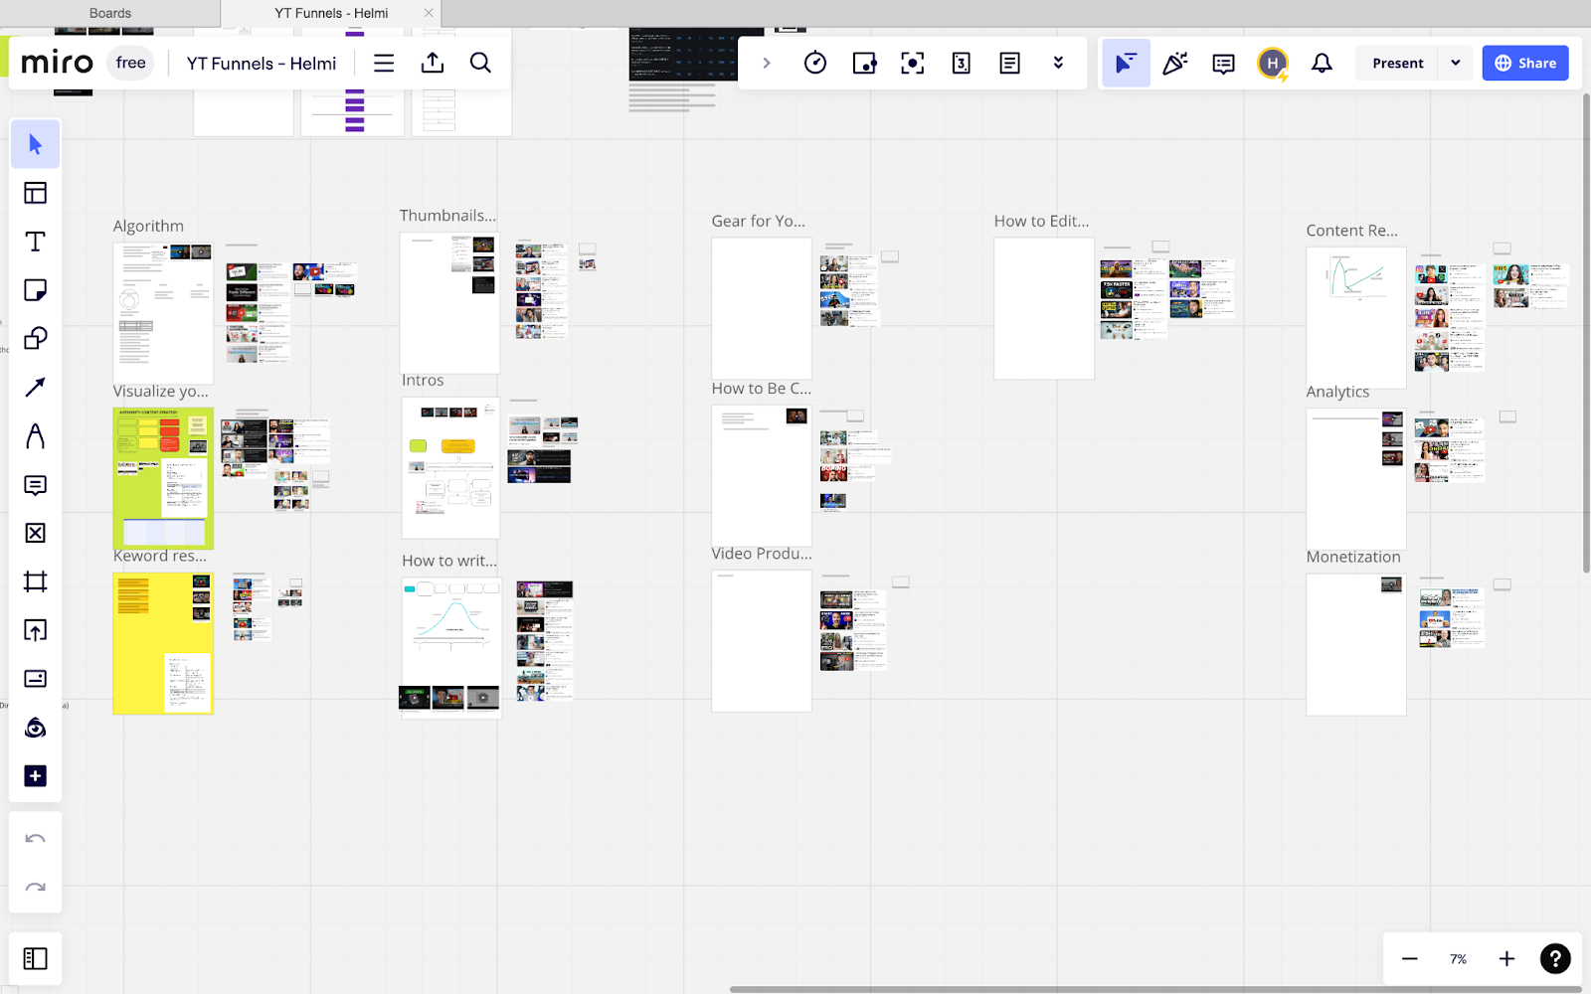Select the Pen drawing tool
Viewport: 1591px width, 994px height.
coord(35,436)
